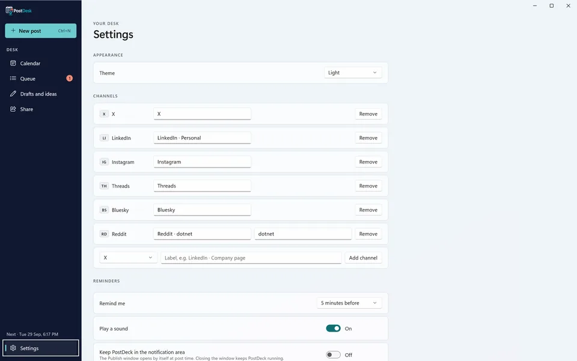Click the BS Bluesky badge icon
Screen dimensions: 577x361
click(x=104, y=210)
